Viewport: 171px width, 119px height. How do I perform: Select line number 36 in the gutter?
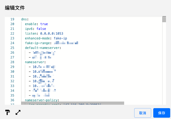[x=12, y=100]
